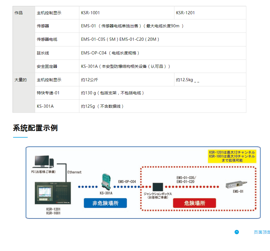Click the yellow channel expansion note

(x=232, y=156)
